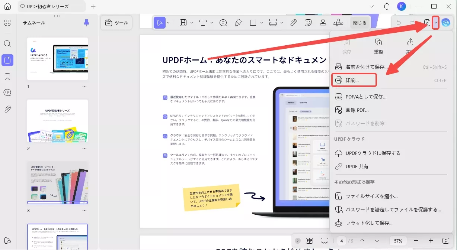
Task: Open options menu for thumbnail page 2
Action: coord(84,148)
